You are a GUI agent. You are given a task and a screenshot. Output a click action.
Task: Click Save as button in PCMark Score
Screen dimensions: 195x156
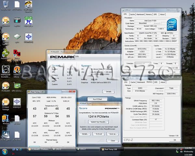click(x=112, y=134)
